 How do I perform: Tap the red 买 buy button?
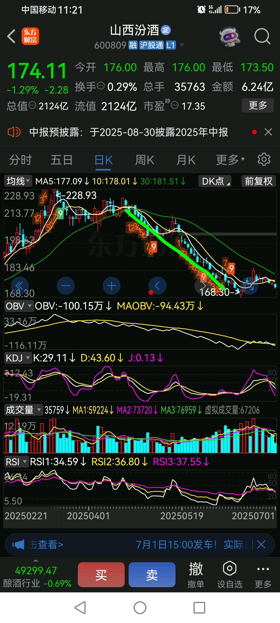pos(101,575)
